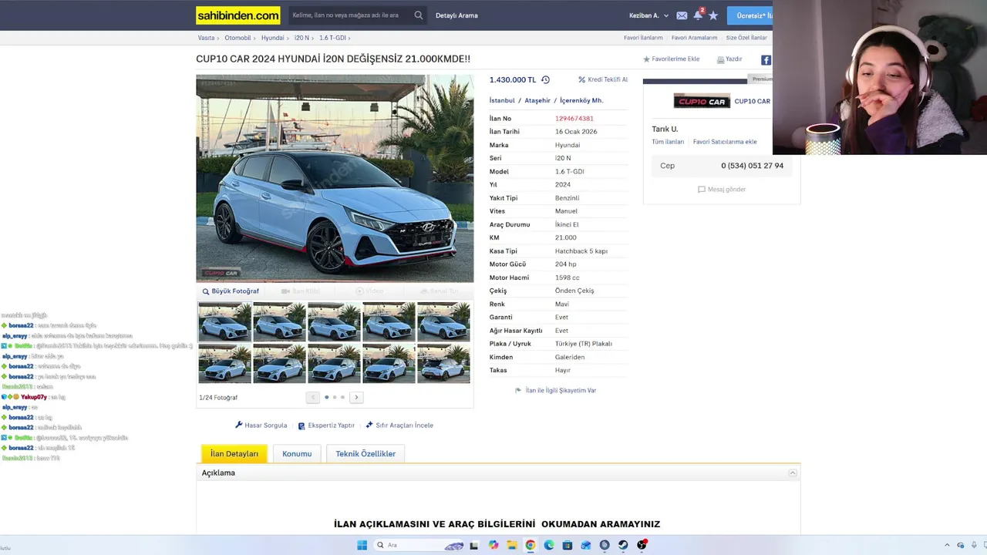
Task: Click the main car photo
Action: coord(335,179)
